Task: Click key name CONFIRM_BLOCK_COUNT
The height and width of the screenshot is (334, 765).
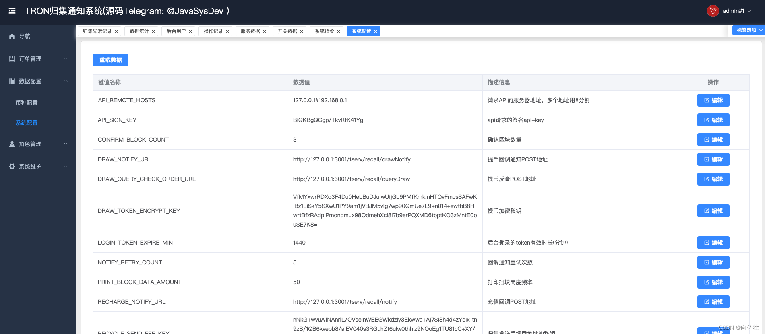Action: 133,140
